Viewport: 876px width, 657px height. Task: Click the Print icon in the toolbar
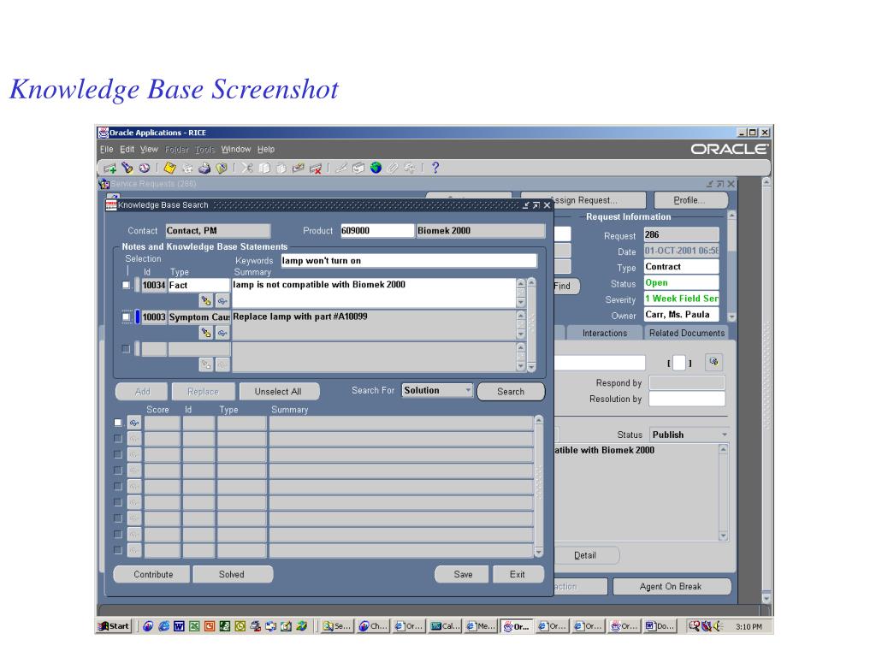[x=204, y=168]
